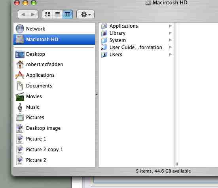
Task: Click the Picture 2 copy 1 label
Action: tap(44, 150)
